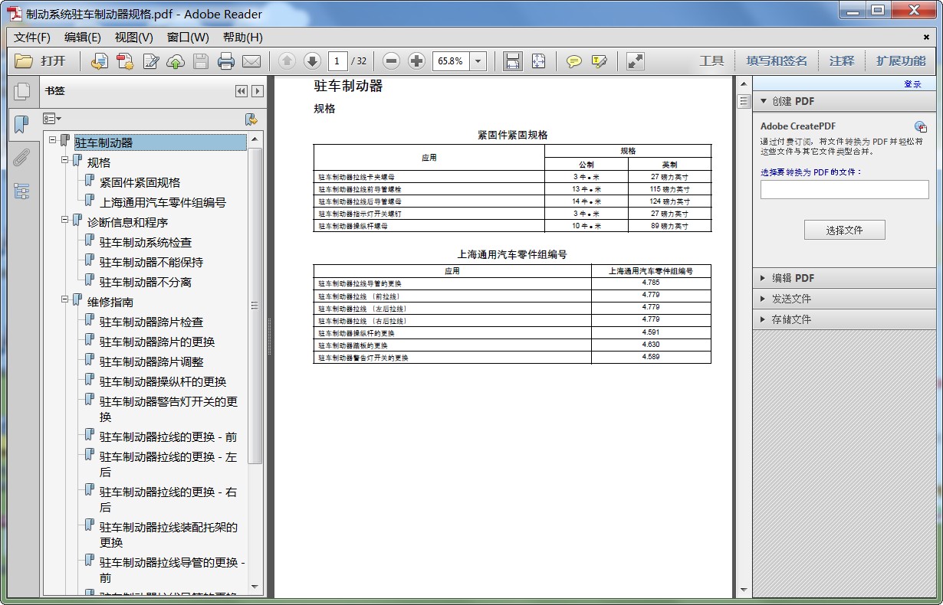Open the bookmark options dropdown

pos(52,119)
